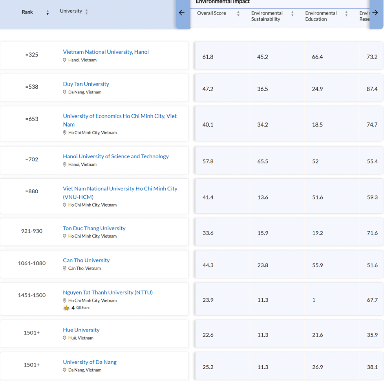Screen dimensions: 384x381
Task: Open University of Da Nang link
Action: pyautogui.click(x=90, y=362)
